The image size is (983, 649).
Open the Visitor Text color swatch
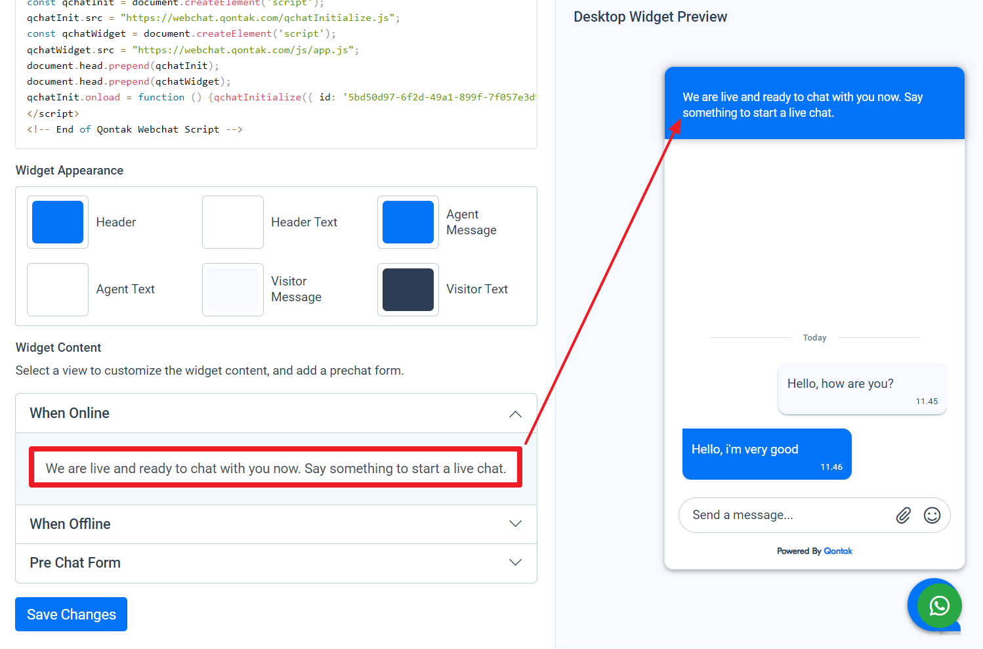pyautogui.click(x=408, y=289)
